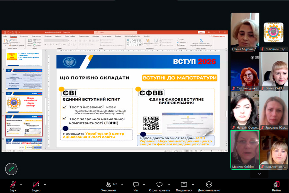Click Знайти find in Редагування group
This screenshot has height=193, width=289.
point(181,40)
